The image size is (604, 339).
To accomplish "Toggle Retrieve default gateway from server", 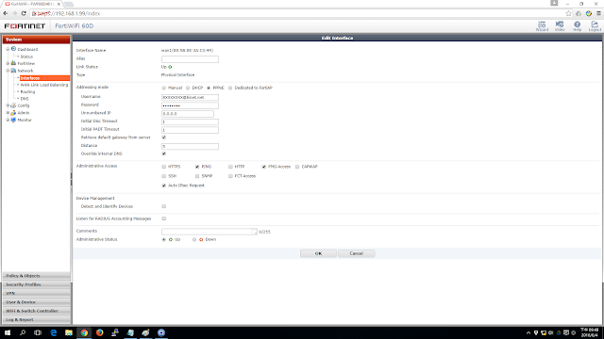I will 163,137.
